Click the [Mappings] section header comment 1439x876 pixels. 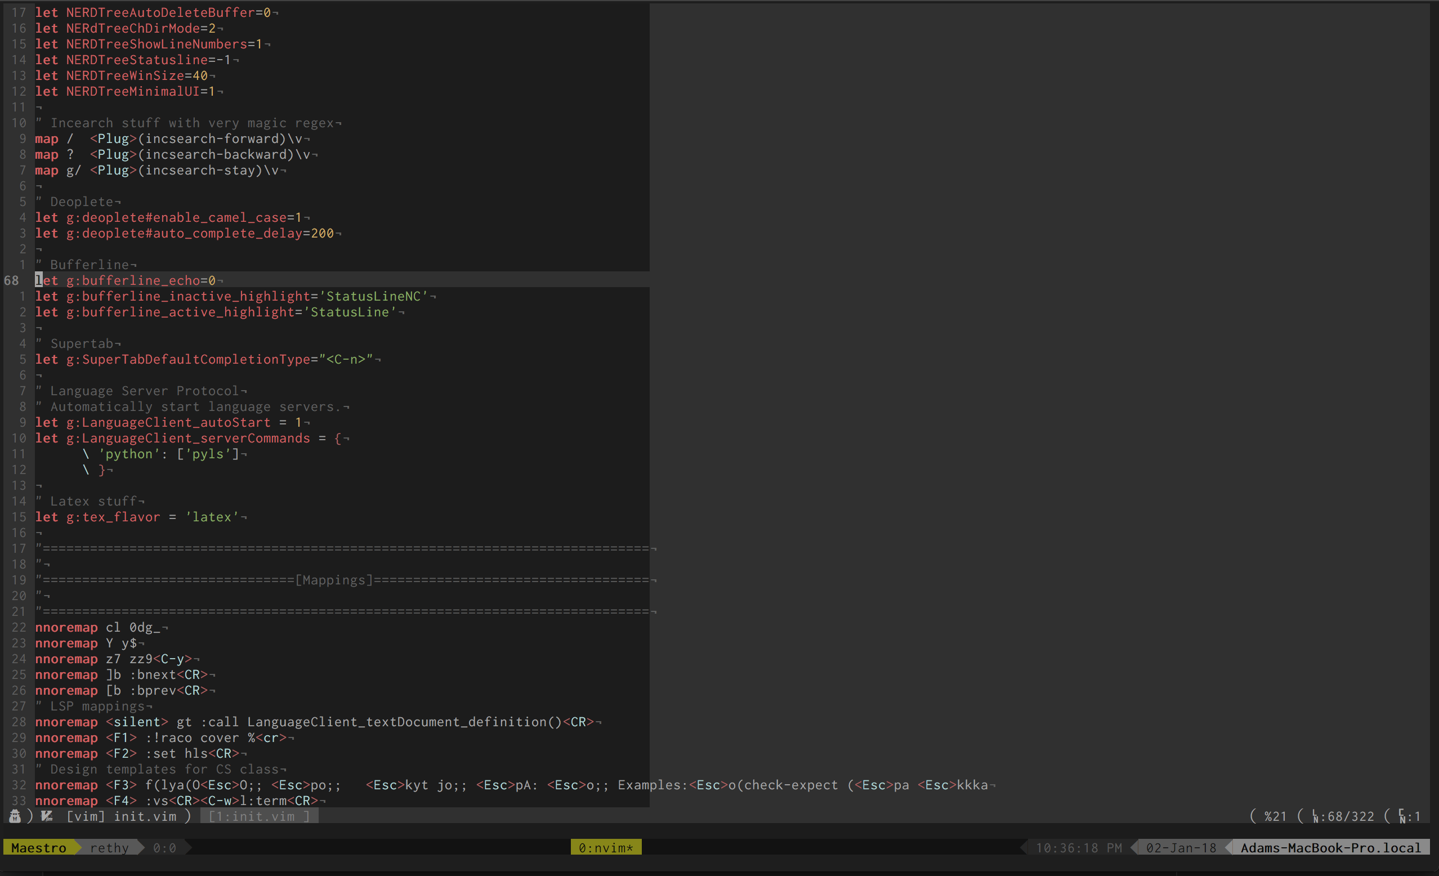pyautogui.click(x=334, y=580)
